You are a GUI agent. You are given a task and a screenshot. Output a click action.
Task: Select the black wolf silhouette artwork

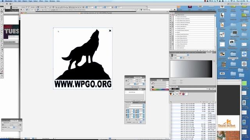tap(82, 55)
